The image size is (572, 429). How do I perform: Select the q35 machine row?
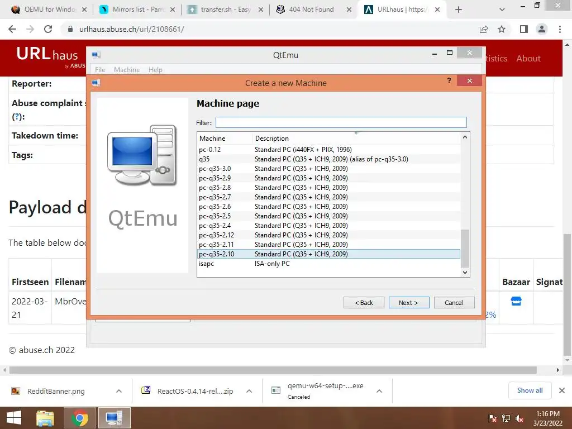point(328,159)
